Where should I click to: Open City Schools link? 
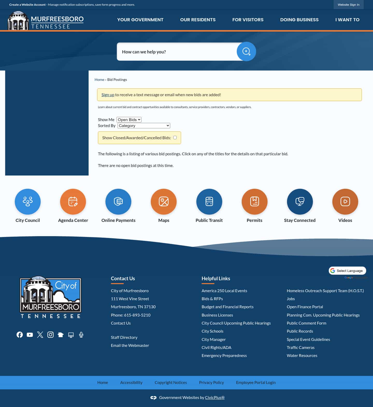tap(212, 331)
